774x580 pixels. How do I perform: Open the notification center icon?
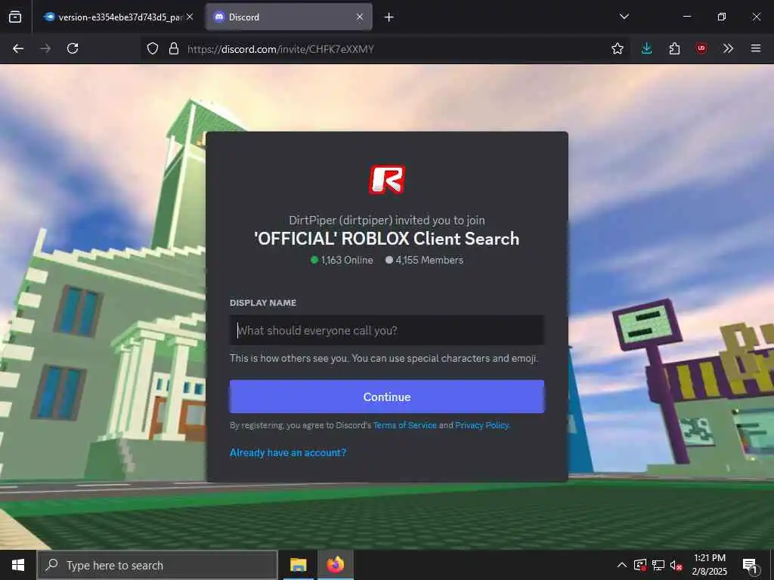(x=751, y=566)
